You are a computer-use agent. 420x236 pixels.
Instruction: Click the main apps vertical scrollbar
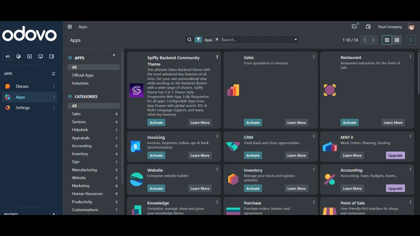[419, 74]
